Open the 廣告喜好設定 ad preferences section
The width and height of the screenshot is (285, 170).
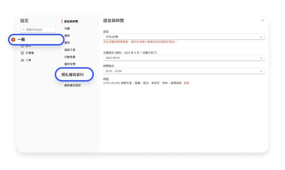coord(73,85)
